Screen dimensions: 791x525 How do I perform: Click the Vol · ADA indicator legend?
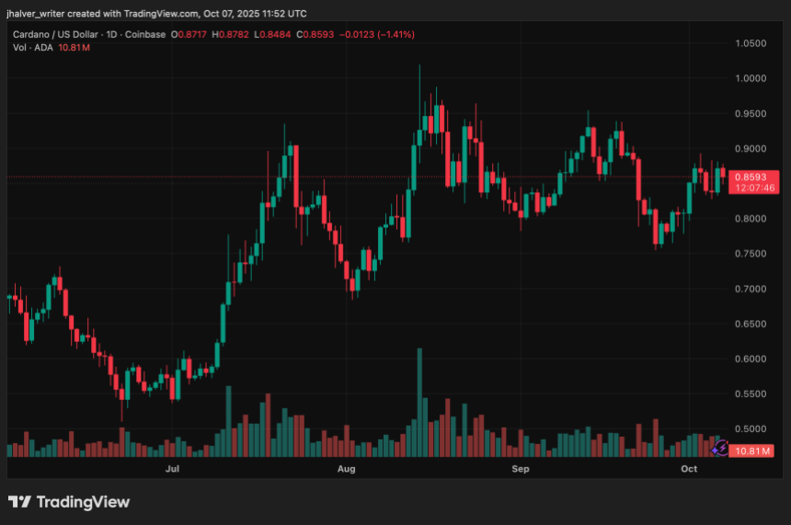pyautogui.click(x=31, y=47)
